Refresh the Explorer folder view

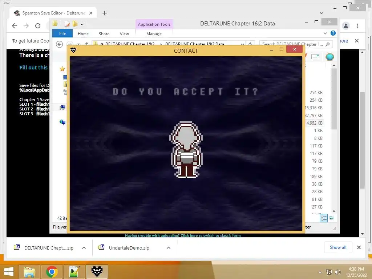tap(250, 44)
